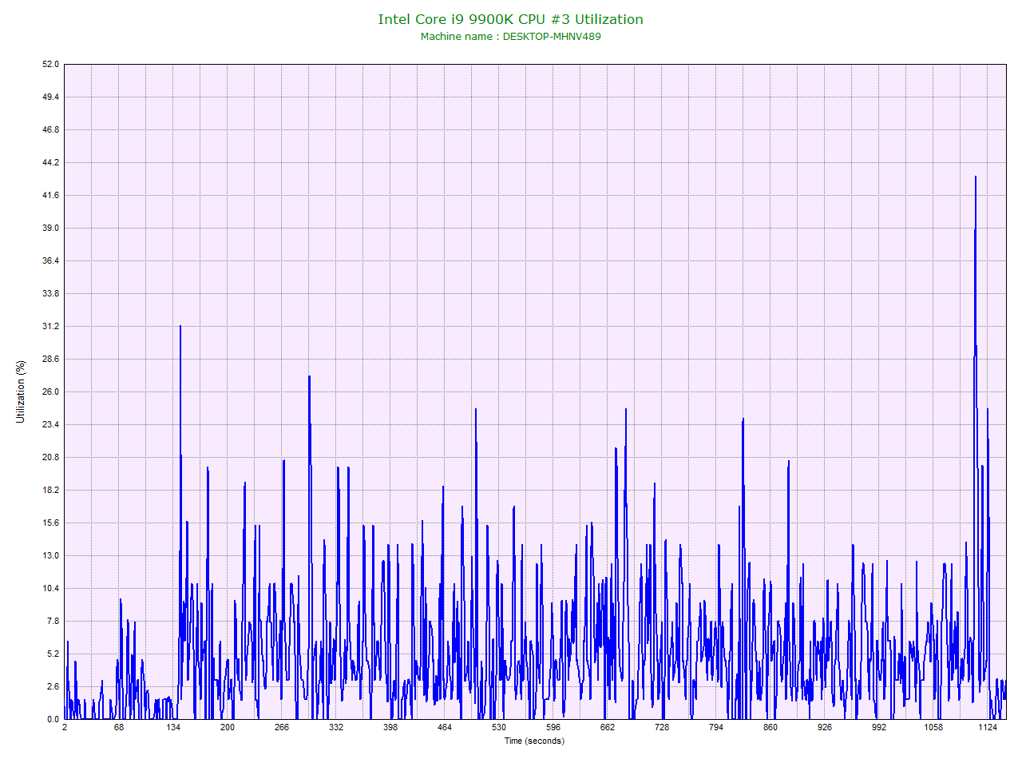This screenshot has width=1022, height=767.
Task: Click the chart title "Intel Core i9 9900K CPU #3 Utilization"
Action: [510, 19]
